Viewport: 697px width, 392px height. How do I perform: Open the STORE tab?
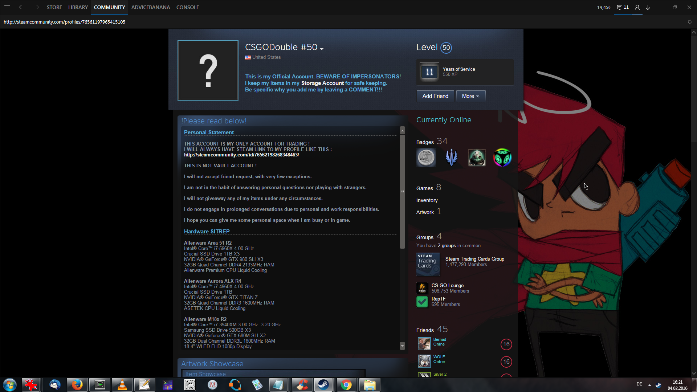point(54,7)
